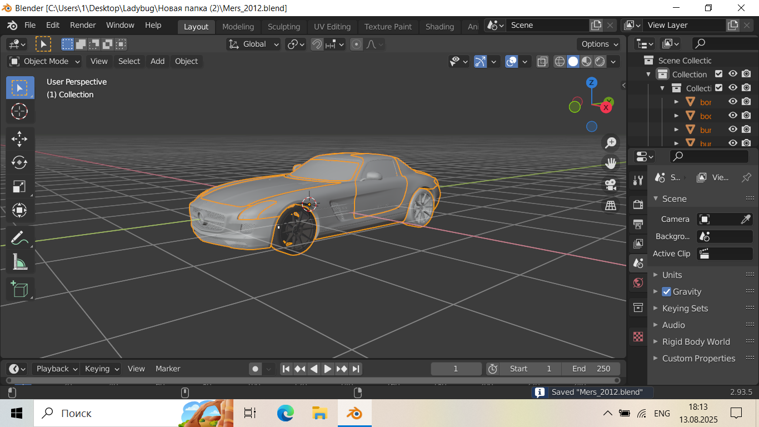
Task: Click the Options button in viewport header
Action: tap(600, 44)
